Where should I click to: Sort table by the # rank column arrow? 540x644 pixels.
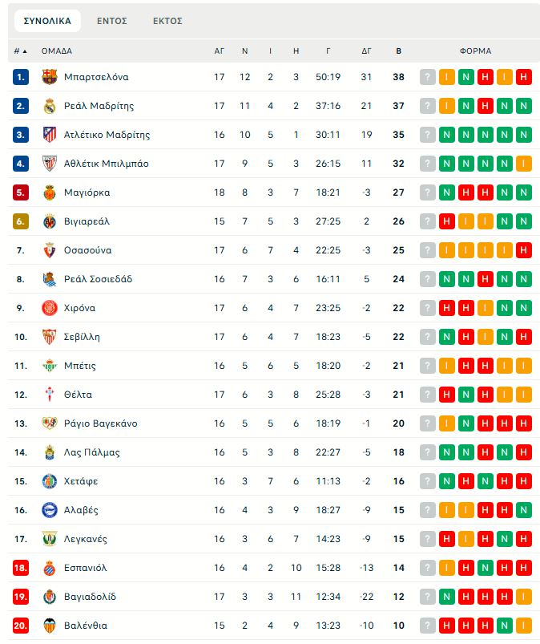point(21,51)
